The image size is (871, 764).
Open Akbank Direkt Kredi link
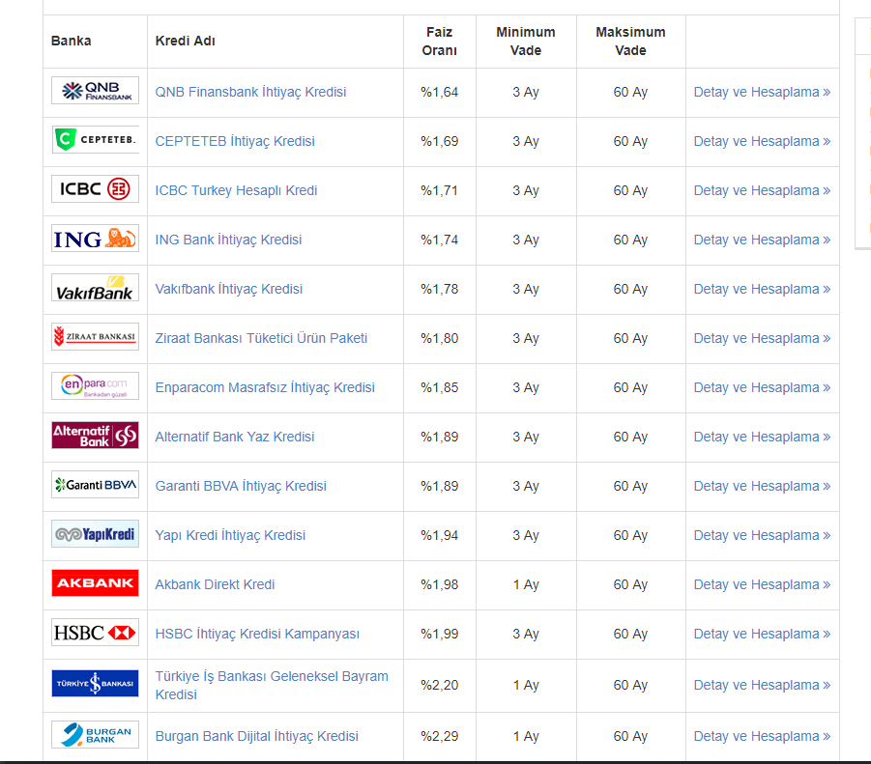pos(215,584)
